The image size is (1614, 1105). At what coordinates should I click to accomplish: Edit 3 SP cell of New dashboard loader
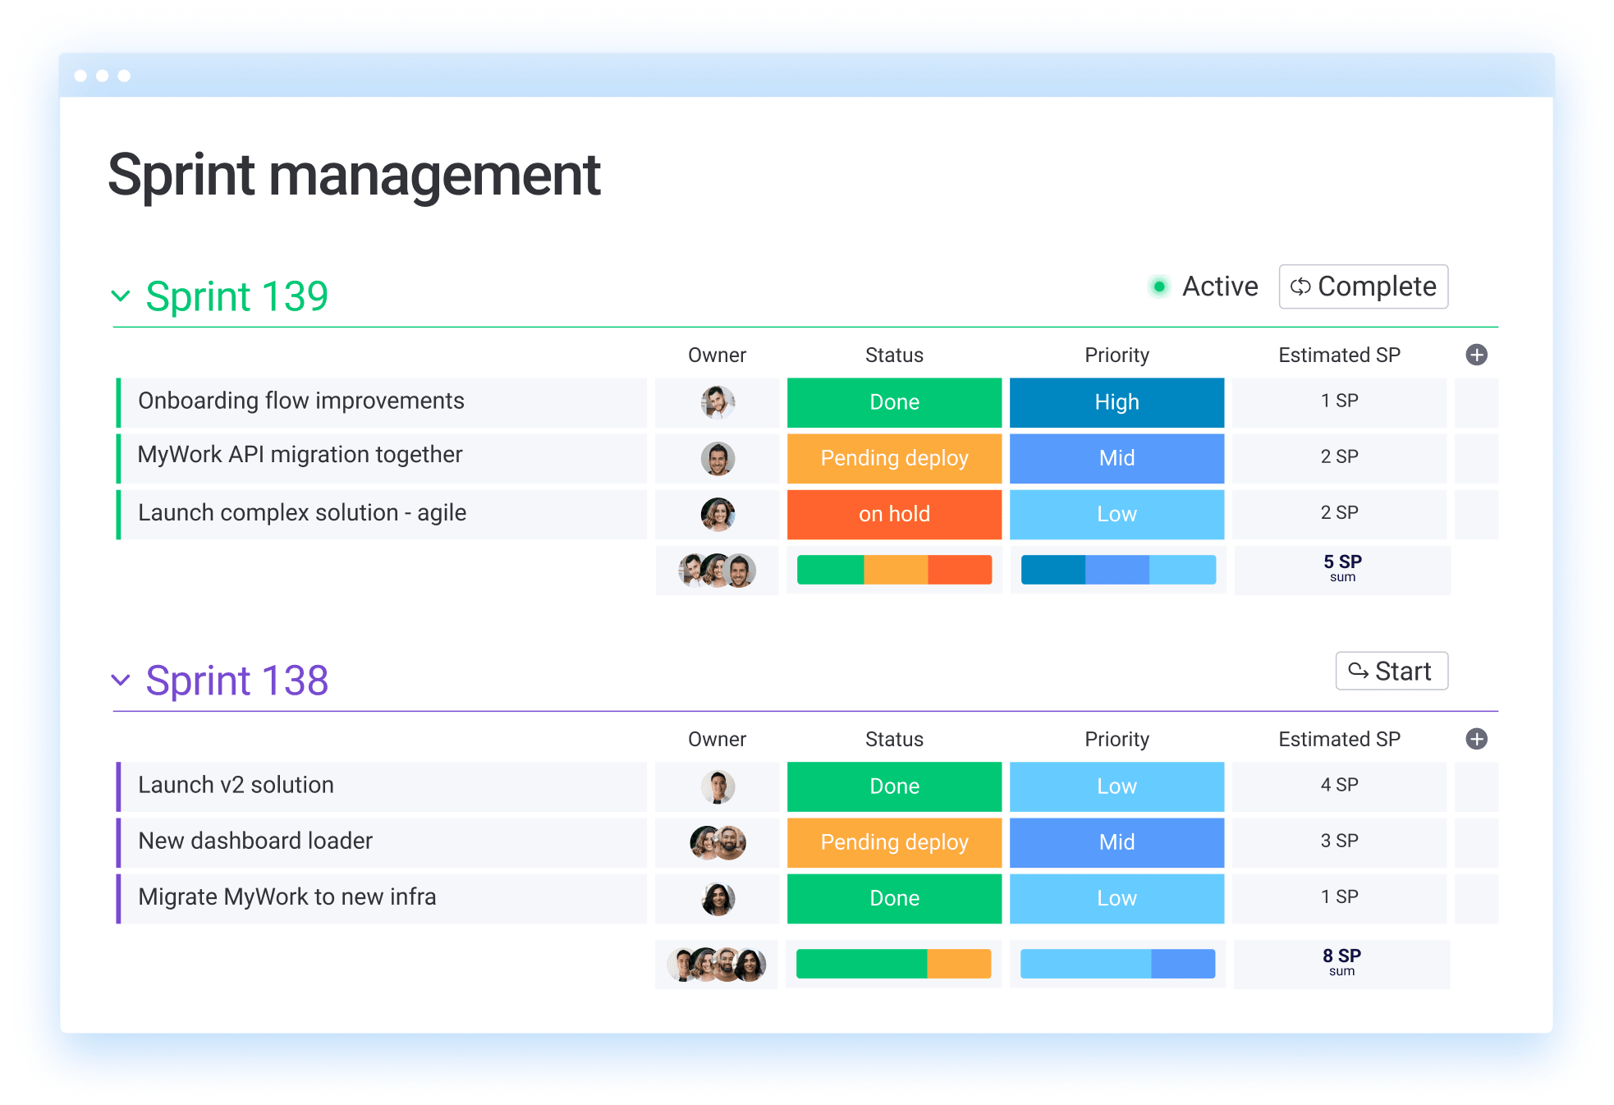pos(1339,842)
